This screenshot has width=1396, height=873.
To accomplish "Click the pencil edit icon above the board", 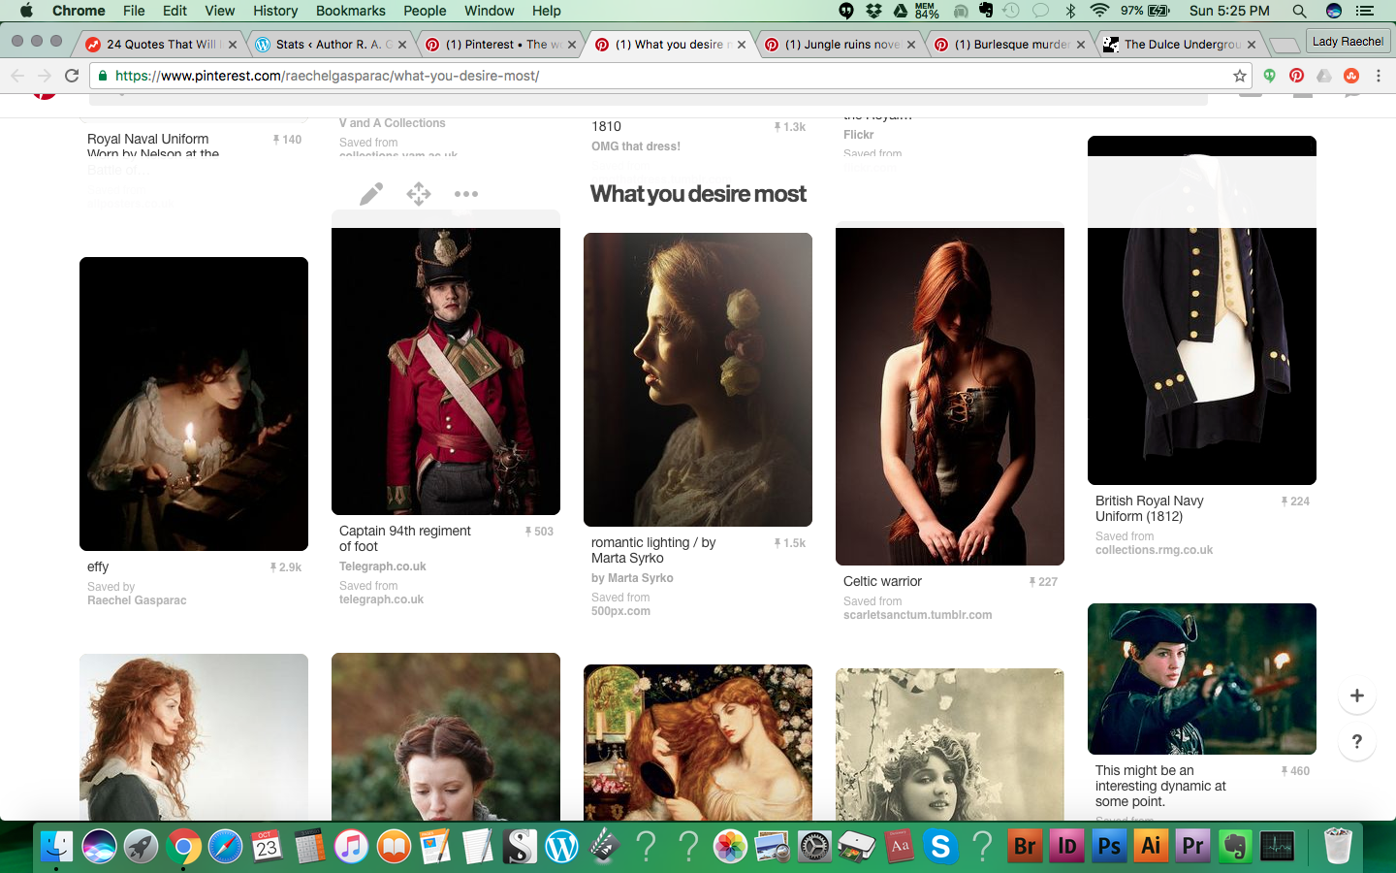I will pyautogui.click(x=370, y=194).
